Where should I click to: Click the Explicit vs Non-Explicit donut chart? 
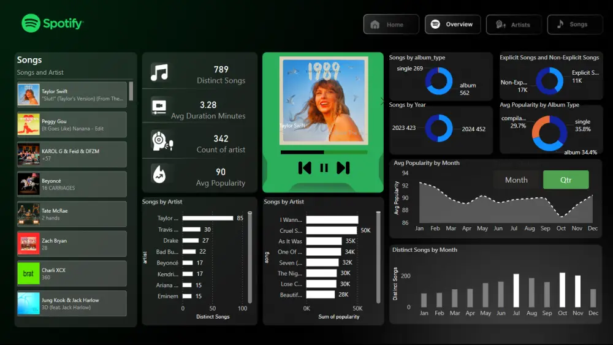[549, 82]
